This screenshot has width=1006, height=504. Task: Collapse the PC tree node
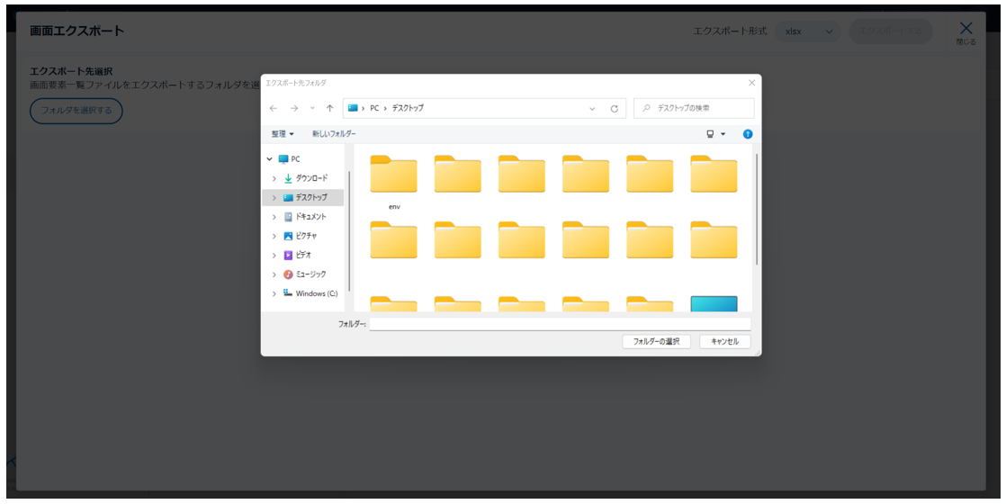(269, 159)
